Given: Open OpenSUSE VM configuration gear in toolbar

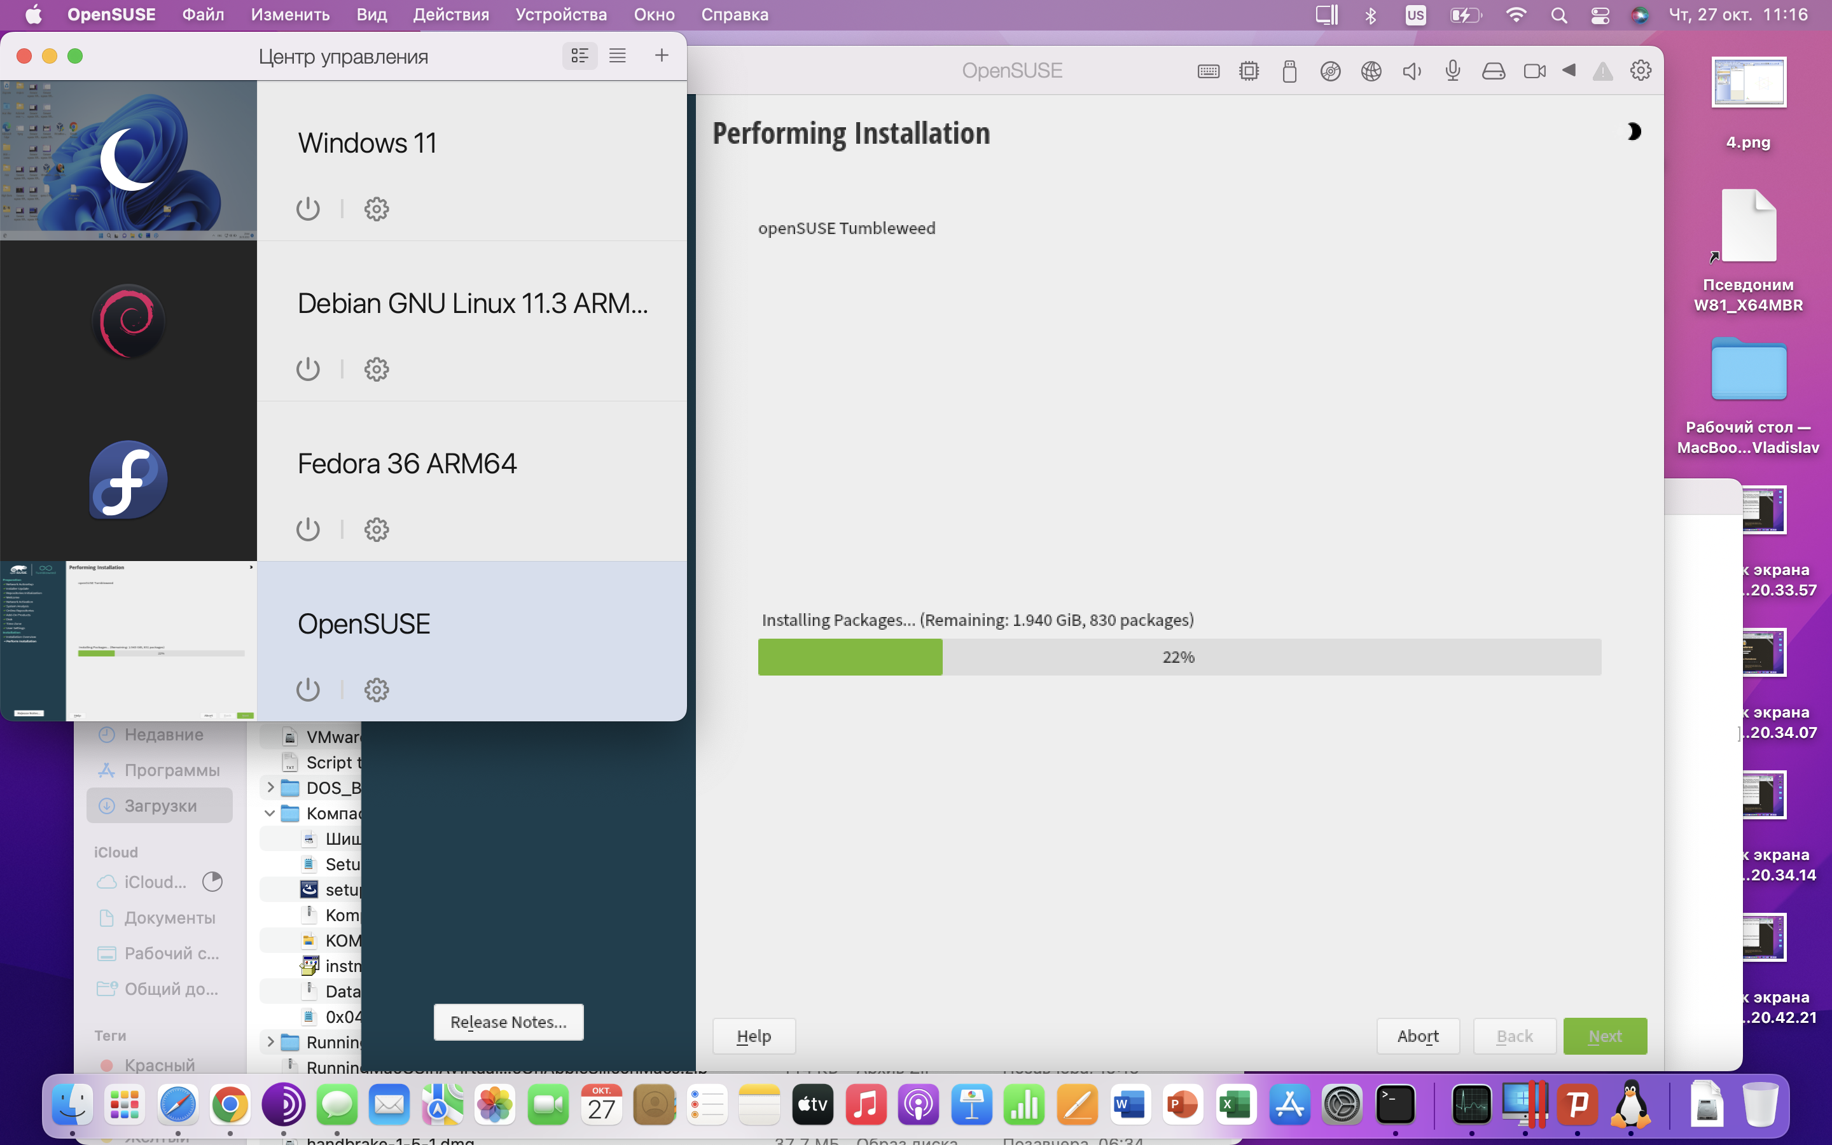Looking at the screenshot, I should (x=1640, y=71).
